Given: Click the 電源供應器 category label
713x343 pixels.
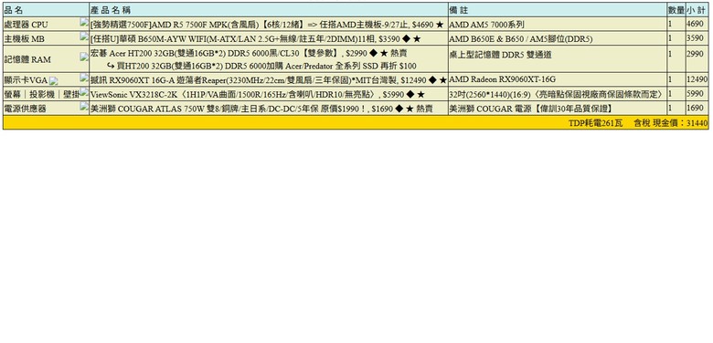Looking at the screenshot, I should pos(25,109).
